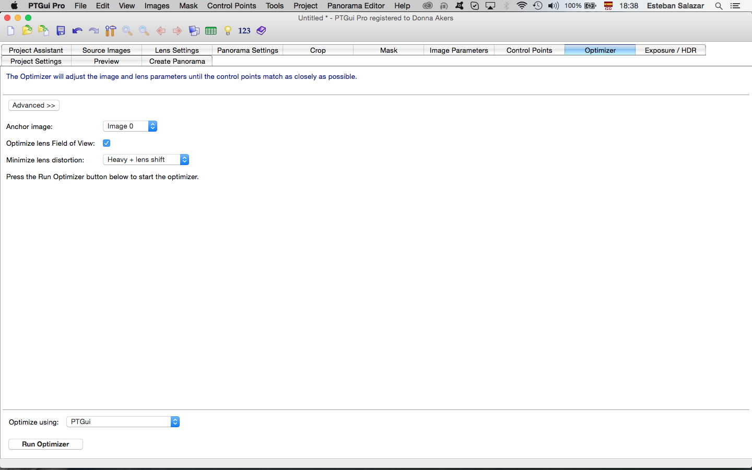This screenshot has width=752, height=470.
Task: Click the apply template folder-with-page icon
Action: tap(44, 31)
